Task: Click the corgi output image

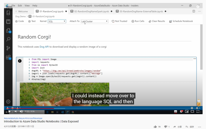Action: click(65, 94)
